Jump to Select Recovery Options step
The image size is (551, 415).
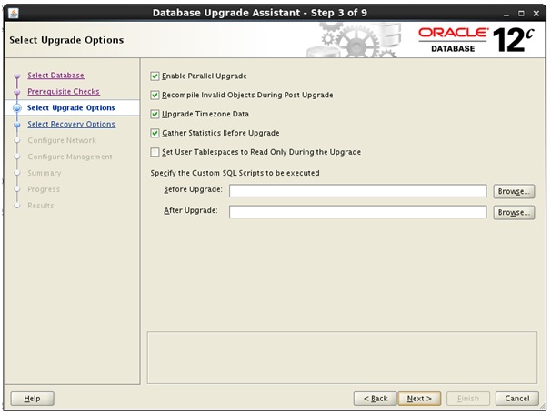pyautogui.click(x=71, y=125)
